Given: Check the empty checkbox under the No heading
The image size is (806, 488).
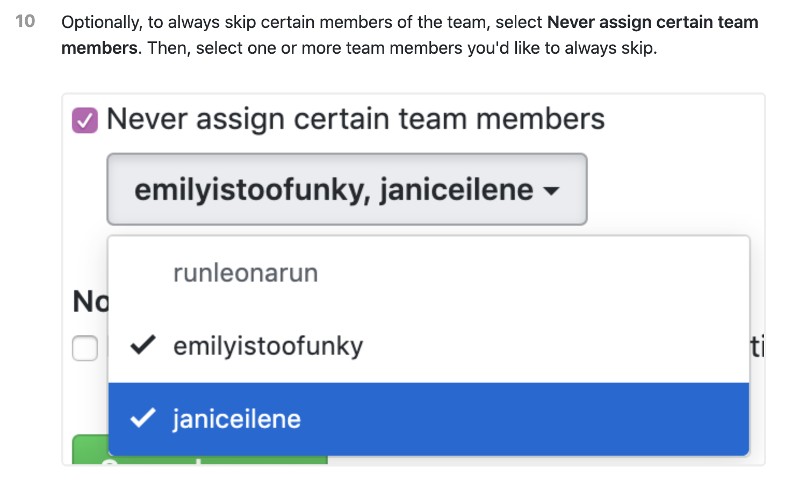Looking at the screenshot, I should 84,349.
